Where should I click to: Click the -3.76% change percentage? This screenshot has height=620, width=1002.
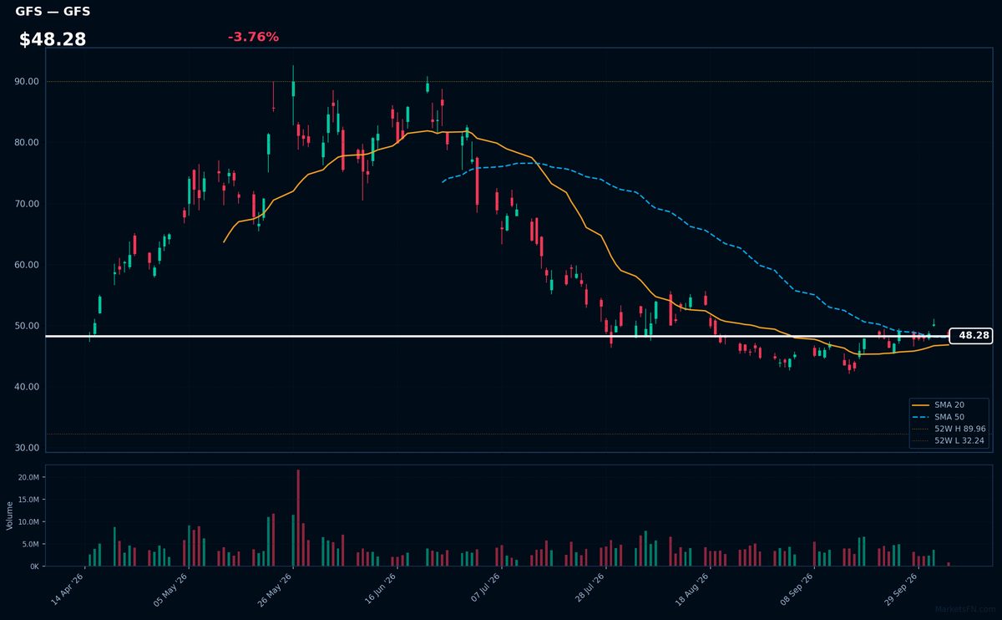[x=253, y=37]
